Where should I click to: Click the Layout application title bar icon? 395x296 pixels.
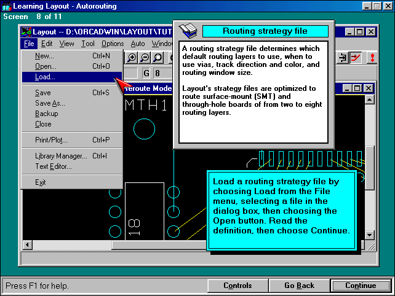click(x=26, y=31)
